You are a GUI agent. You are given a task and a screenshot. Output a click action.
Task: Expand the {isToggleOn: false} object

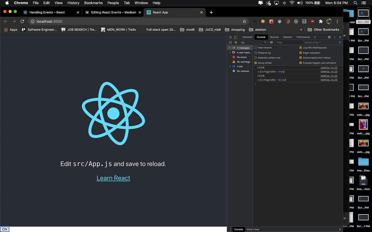tap(258, 80)
